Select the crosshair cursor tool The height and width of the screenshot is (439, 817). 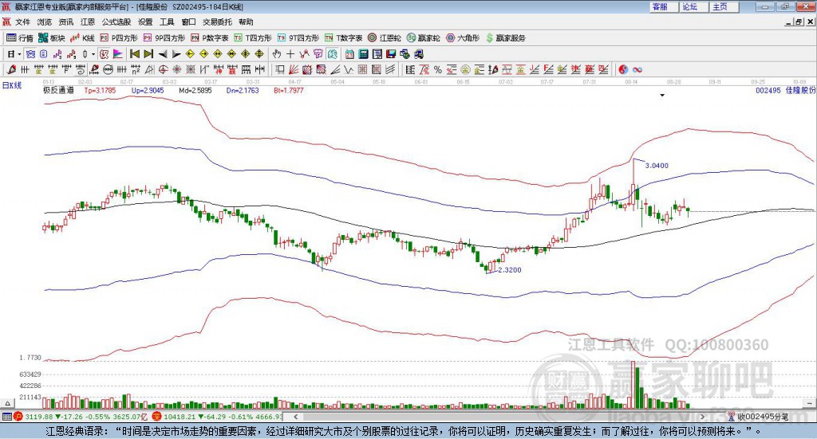click(290, 54)
